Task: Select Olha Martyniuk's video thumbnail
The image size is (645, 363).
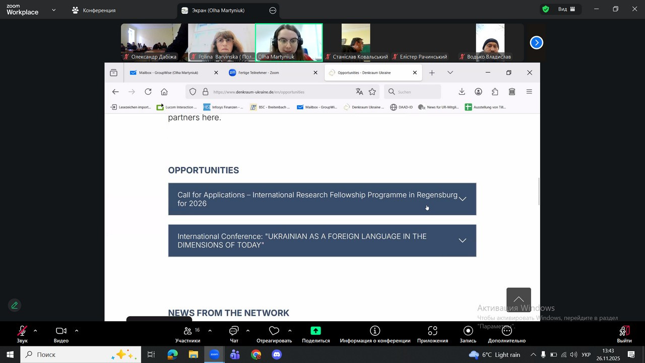Action: click(289, 43)
